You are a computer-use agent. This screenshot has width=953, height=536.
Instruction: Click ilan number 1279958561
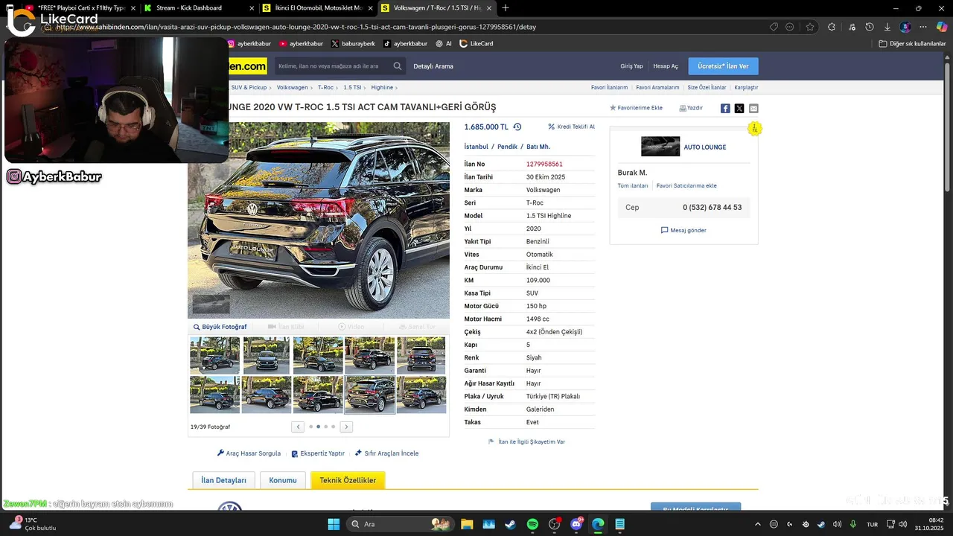click(x=544, y=164)
